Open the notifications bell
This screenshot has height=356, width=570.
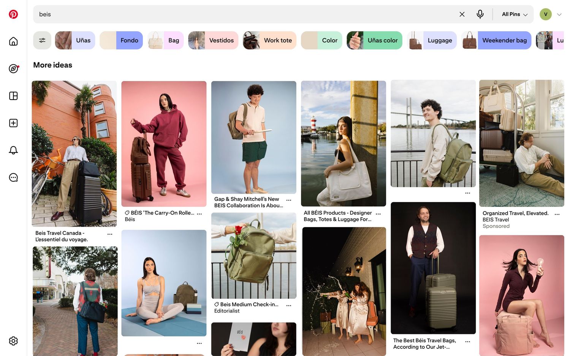pyautogui.click(x=13, y=150)
